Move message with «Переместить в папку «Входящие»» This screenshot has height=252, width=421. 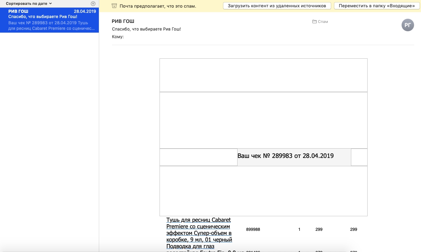[377, 6]
